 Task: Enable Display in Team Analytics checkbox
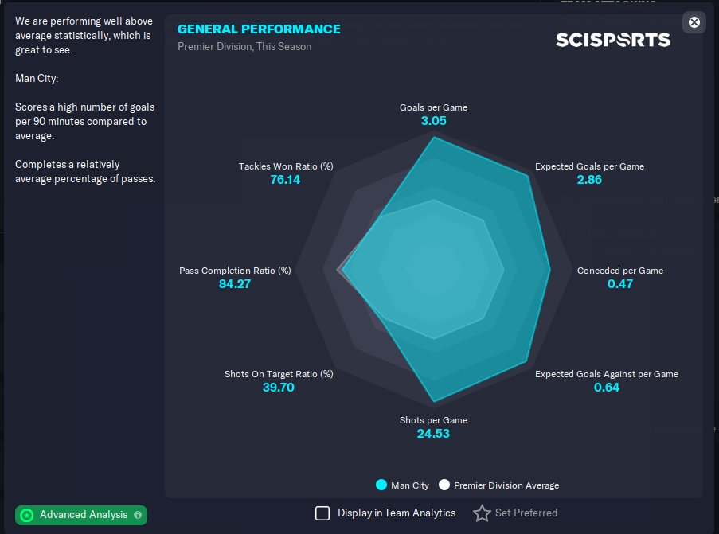pos(322,513)
